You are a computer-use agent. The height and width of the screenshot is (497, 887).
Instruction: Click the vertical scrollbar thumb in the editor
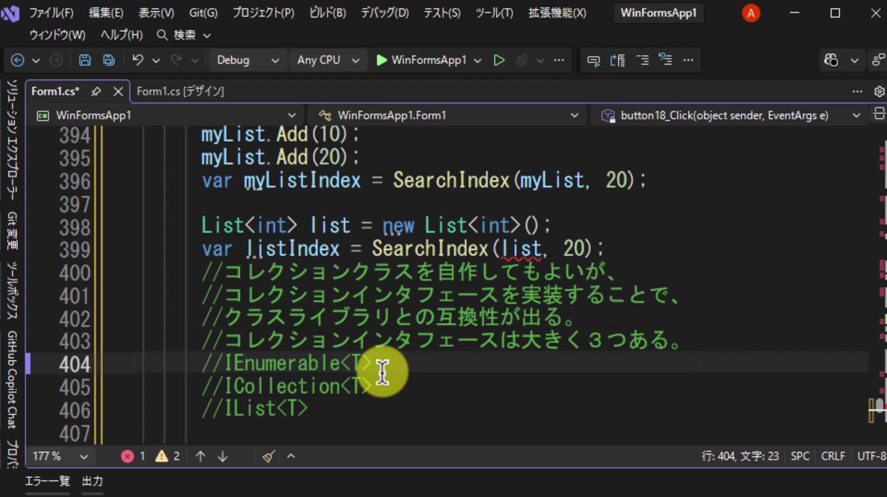coord(879,406)
